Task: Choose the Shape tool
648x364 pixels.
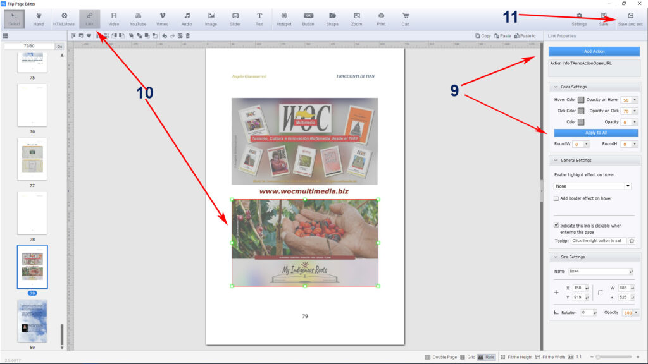Action: [x=332, y=19]
